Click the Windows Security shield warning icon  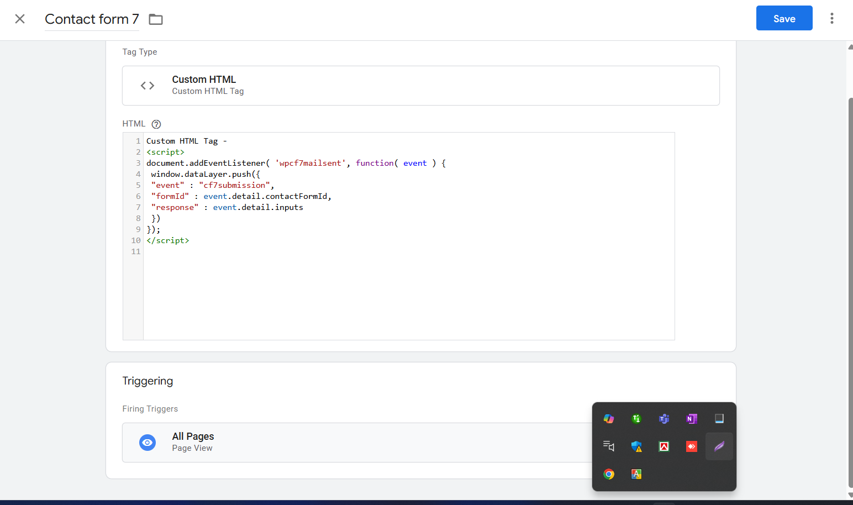pos(636,446)
